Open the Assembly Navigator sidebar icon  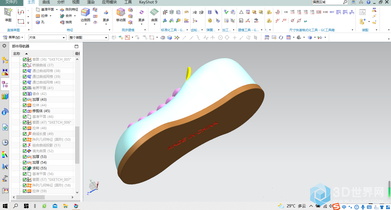point(5,60)
